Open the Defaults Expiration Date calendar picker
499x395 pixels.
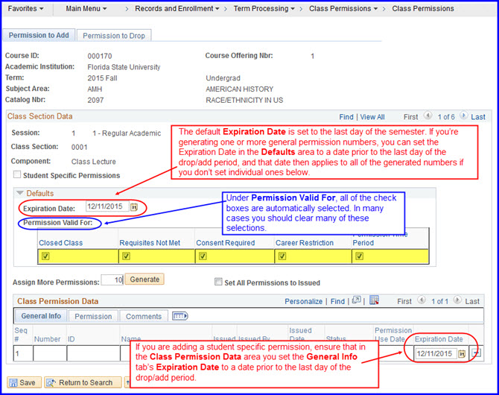tap(134, 207)
